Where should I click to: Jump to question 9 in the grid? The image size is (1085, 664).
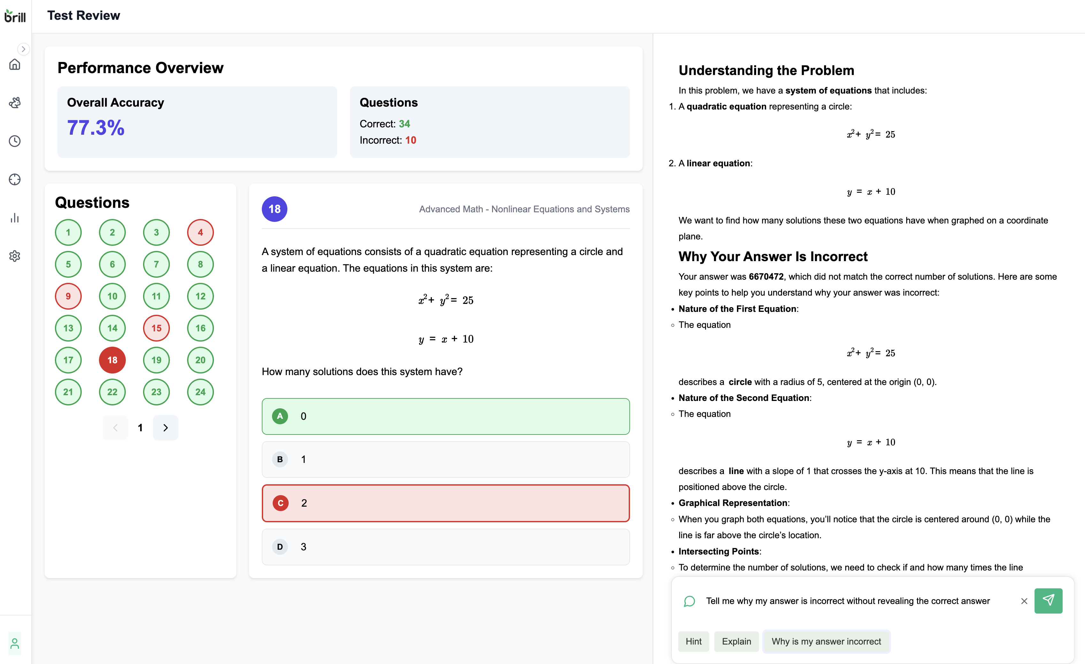point(68,296)
